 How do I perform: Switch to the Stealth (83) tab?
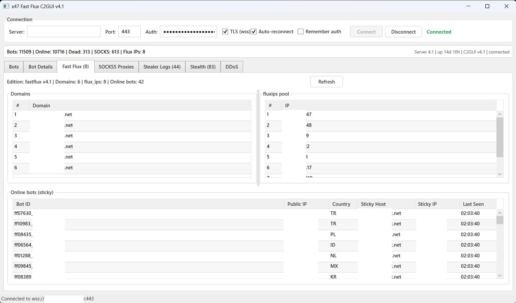coord(203,67)
